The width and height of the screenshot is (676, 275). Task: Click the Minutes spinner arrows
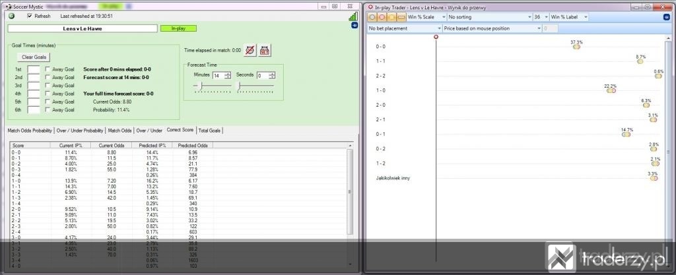[228, 75]
